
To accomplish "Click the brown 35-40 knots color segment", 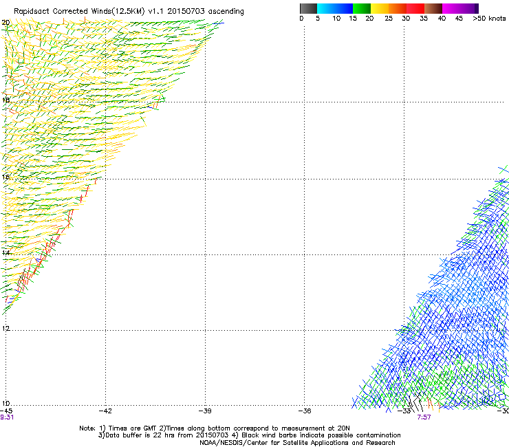I will tap(433, 8).
